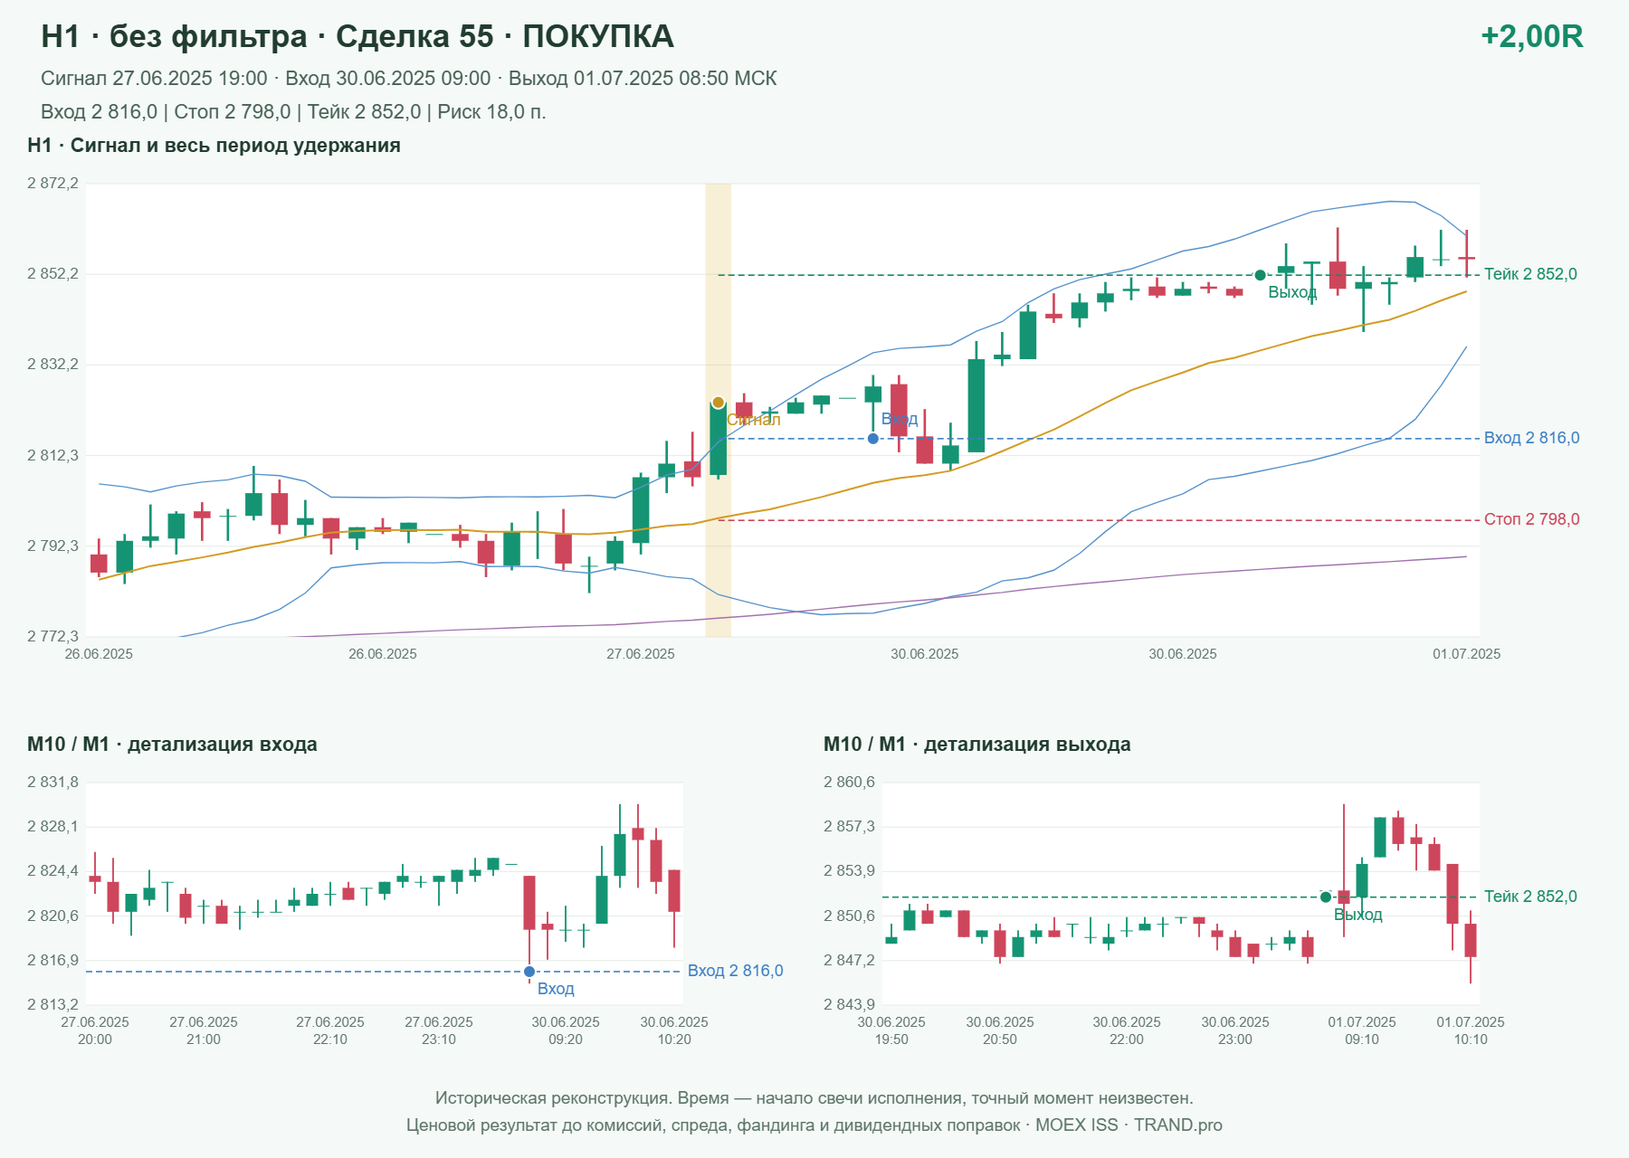
Task: Click the 'Тейк 2 852,0' label on exit detail chart
Action: (x=1530, y=897)
